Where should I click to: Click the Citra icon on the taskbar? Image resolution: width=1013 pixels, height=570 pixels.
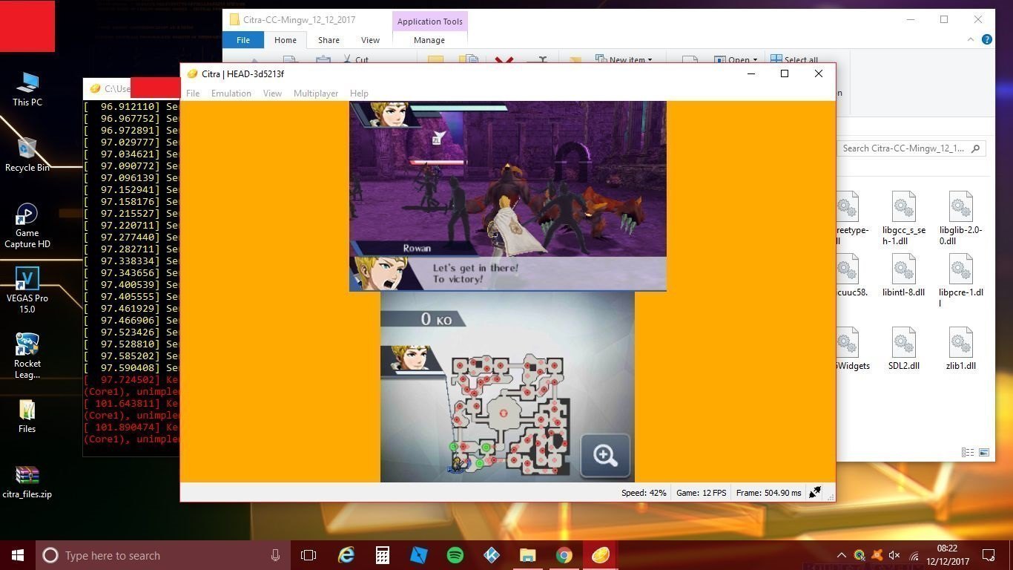pos(600,555)
